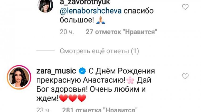The width and height of the screenshot is (201, 112).
Task: Click the last red heart emoji
Action: [x=82, y=98]
